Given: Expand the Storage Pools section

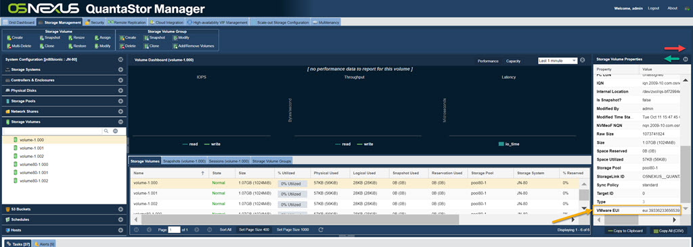Looking at the screenshot, I should tap(120, 101).
